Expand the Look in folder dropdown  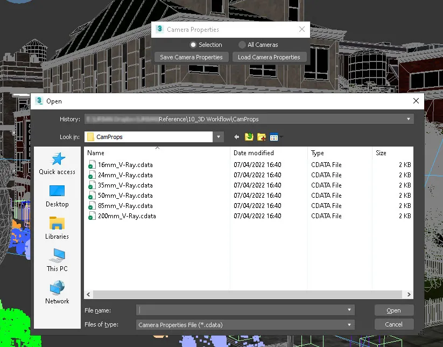[219, 137]
